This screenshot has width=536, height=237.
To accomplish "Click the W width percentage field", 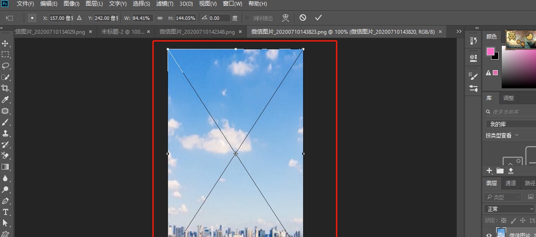I will 142,18.
